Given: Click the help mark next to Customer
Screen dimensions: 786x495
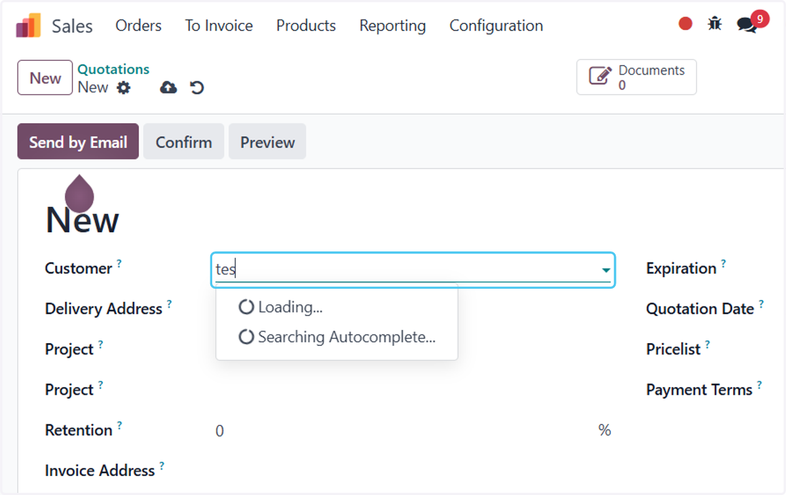Looking at the screenshot, I should 119,263.
